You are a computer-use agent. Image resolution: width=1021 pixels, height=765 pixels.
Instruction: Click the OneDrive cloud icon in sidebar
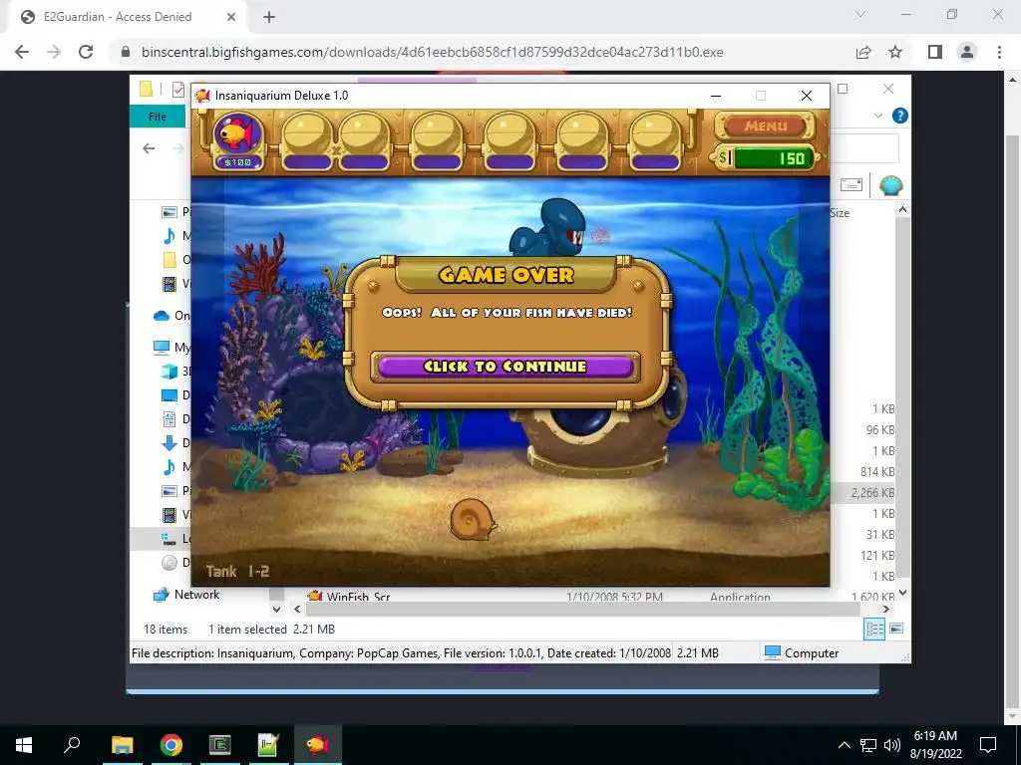161,316
